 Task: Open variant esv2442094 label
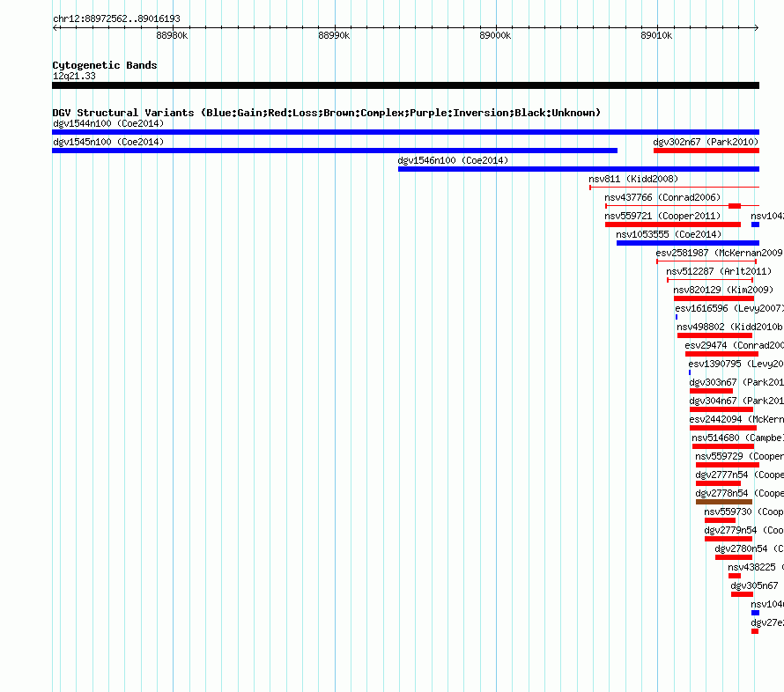(x=736, y=419)
